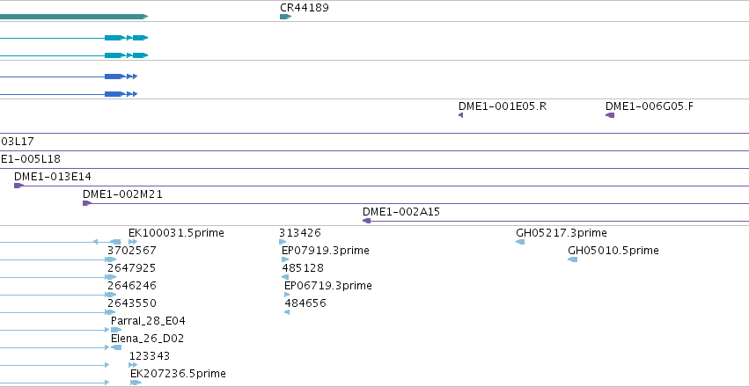
Task: Select the 484656 reverse arrow glyph
Action: pos(287,312)
